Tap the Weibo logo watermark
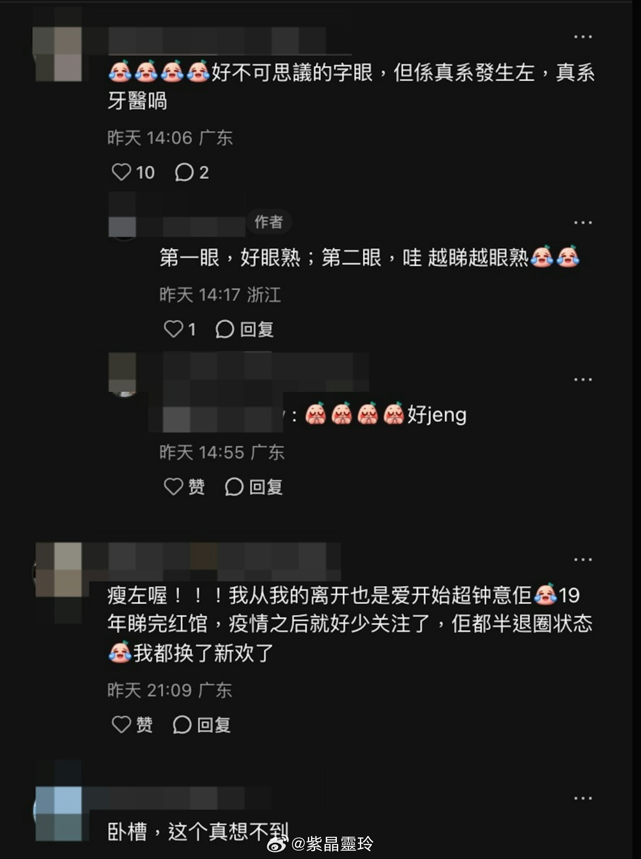The width and height of the screenshot is (641, 859). click(278, 844)
